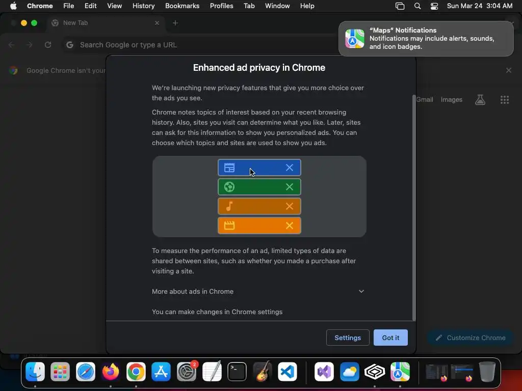The width and height of the screenshot is (522, 391).
Task: Open the Trash in the Dock
Action: pyautogui.click(x=487, y=371)
